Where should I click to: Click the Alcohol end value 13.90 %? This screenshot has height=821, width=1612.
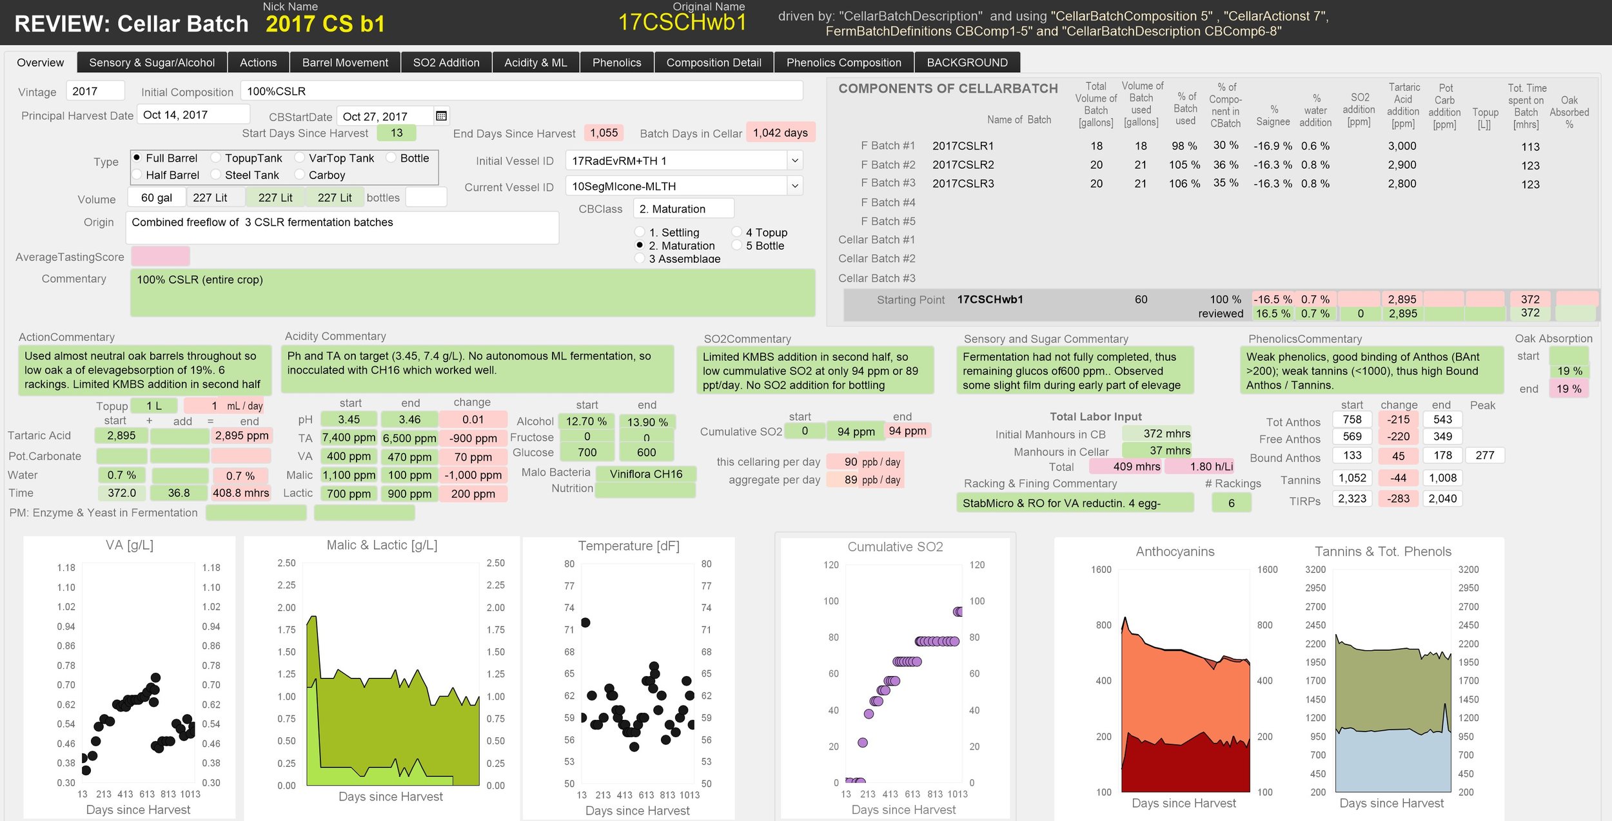coord(647,421)
